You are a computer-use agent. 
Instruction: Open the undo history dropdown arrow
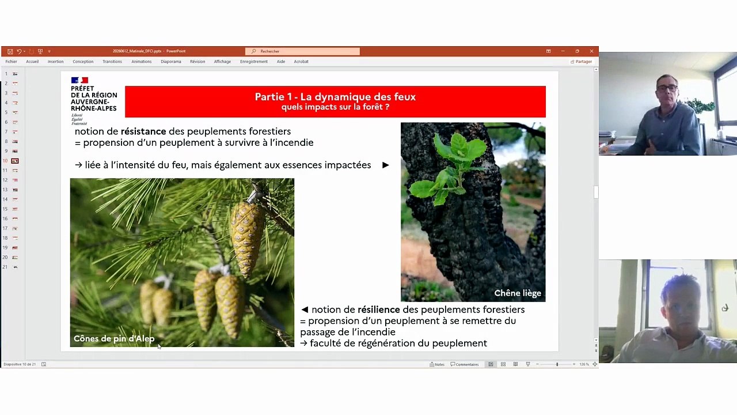point(24,51)
